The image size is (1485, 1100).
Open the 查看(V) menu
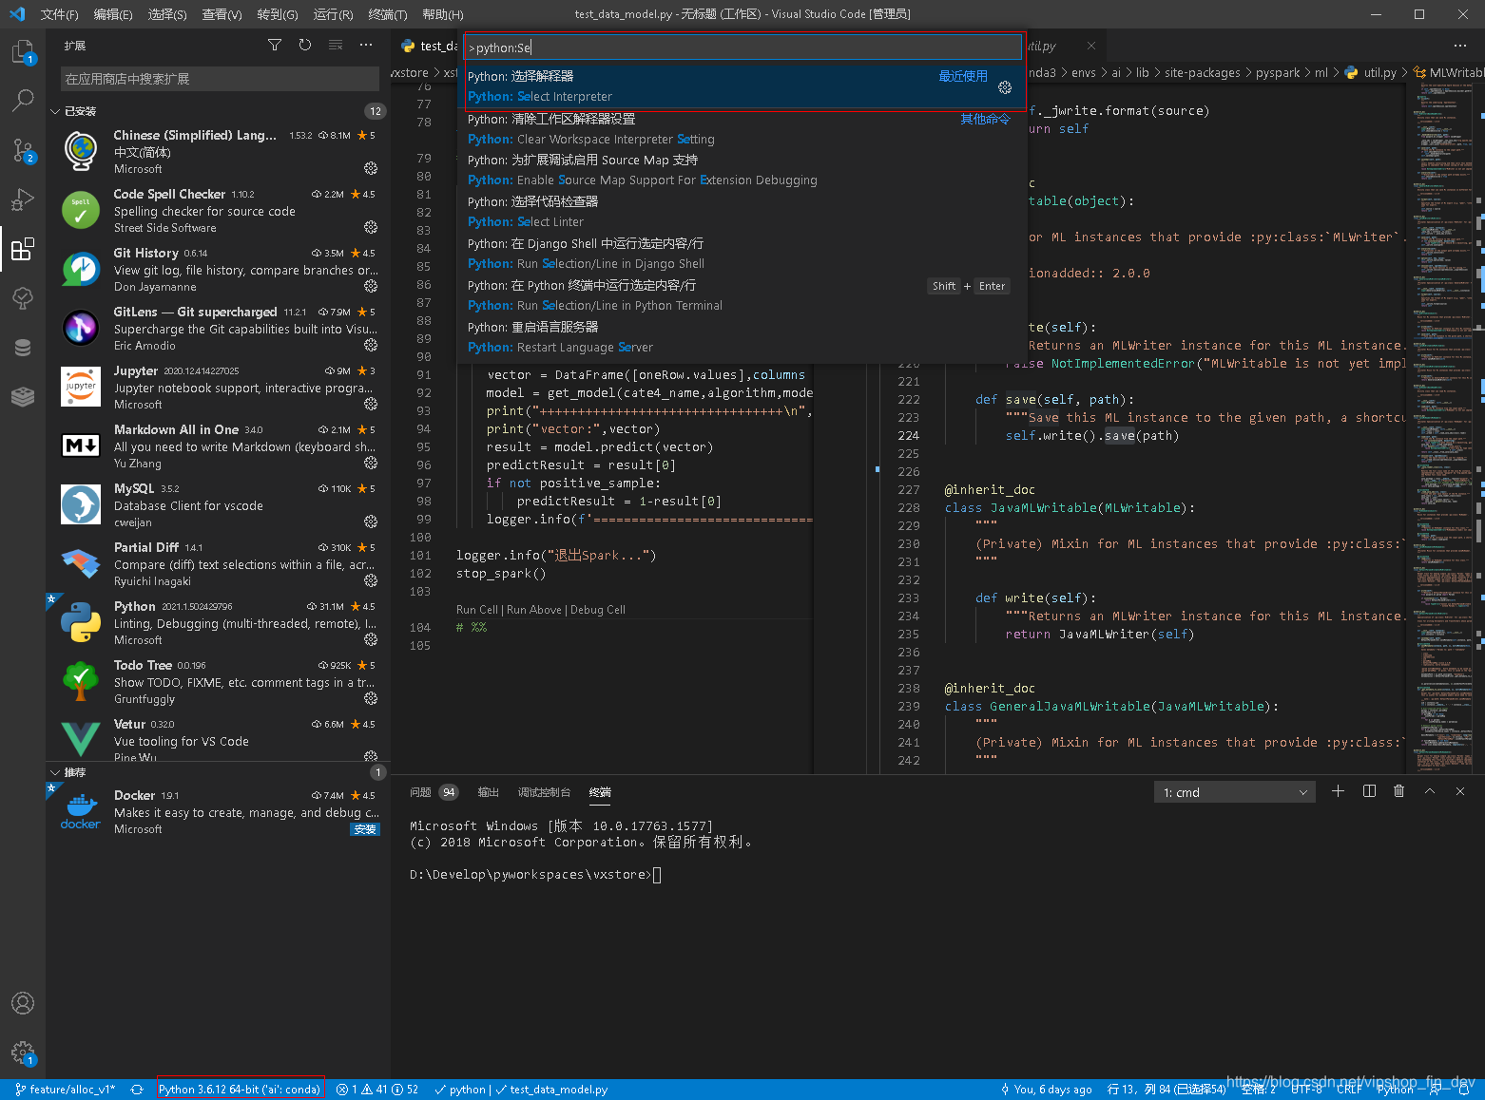coord(222,14)
